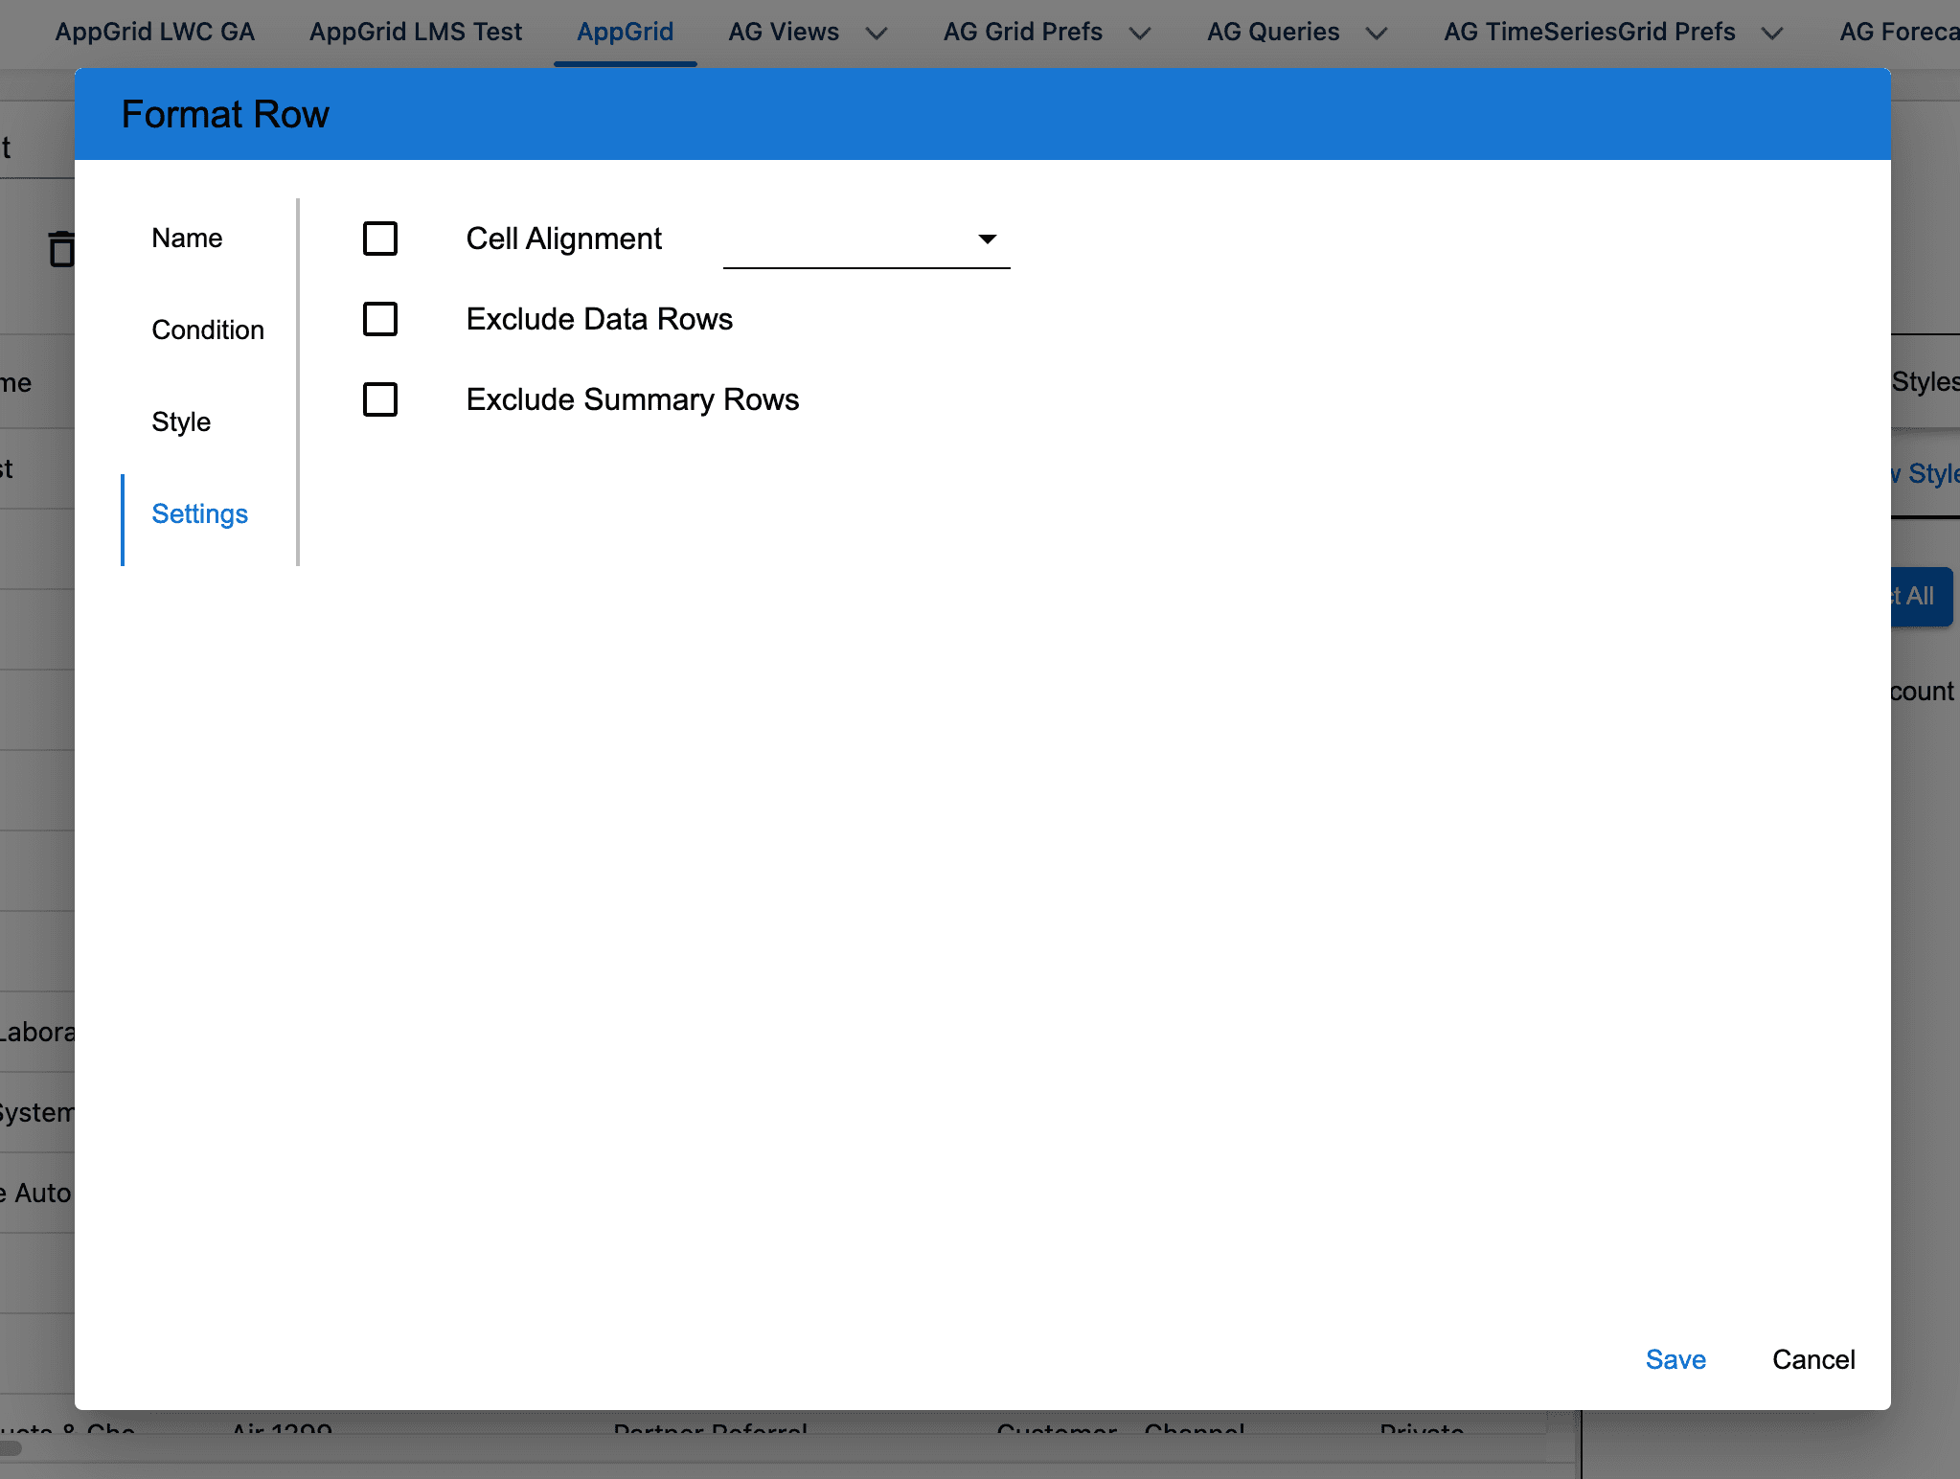Viewport: 1960px width, 1479px height.
Task: Switch to the Name section
Action: click(187, 238)
